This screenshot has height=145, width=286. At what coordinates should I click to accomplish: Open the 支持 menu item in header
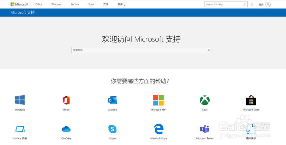(106, 4)
